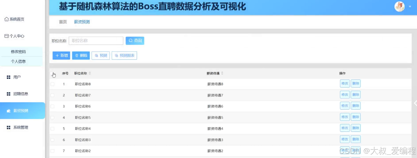Check the row checkbox for 职位名称5

point(52,118)
